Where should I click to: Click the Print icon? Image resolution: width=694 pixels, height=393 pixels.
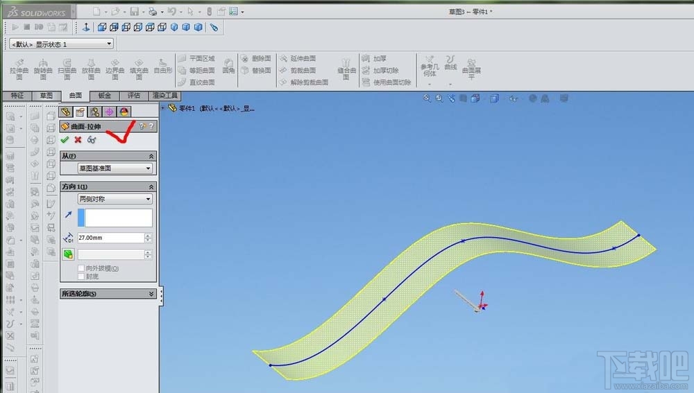point(153,12)
